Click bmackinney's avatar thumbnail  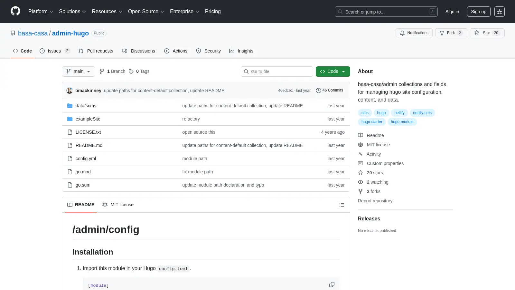tap(70, 91)
